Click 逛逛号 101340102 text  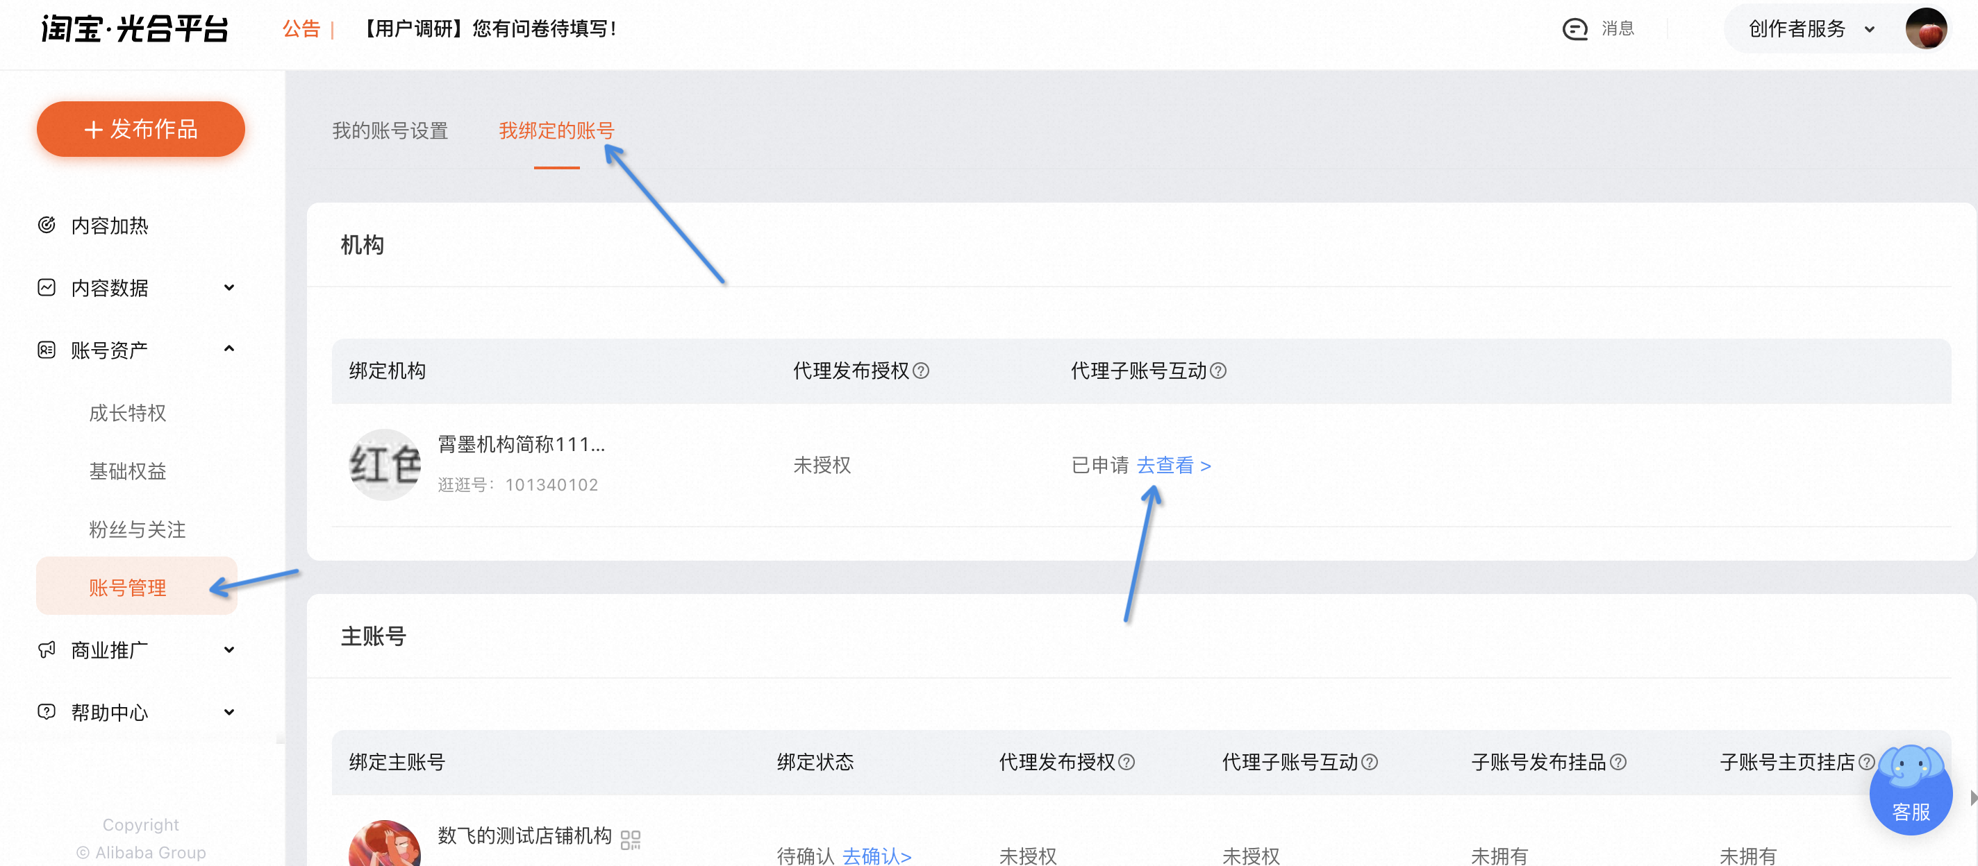pyautogui.click(x=517, y=485)
